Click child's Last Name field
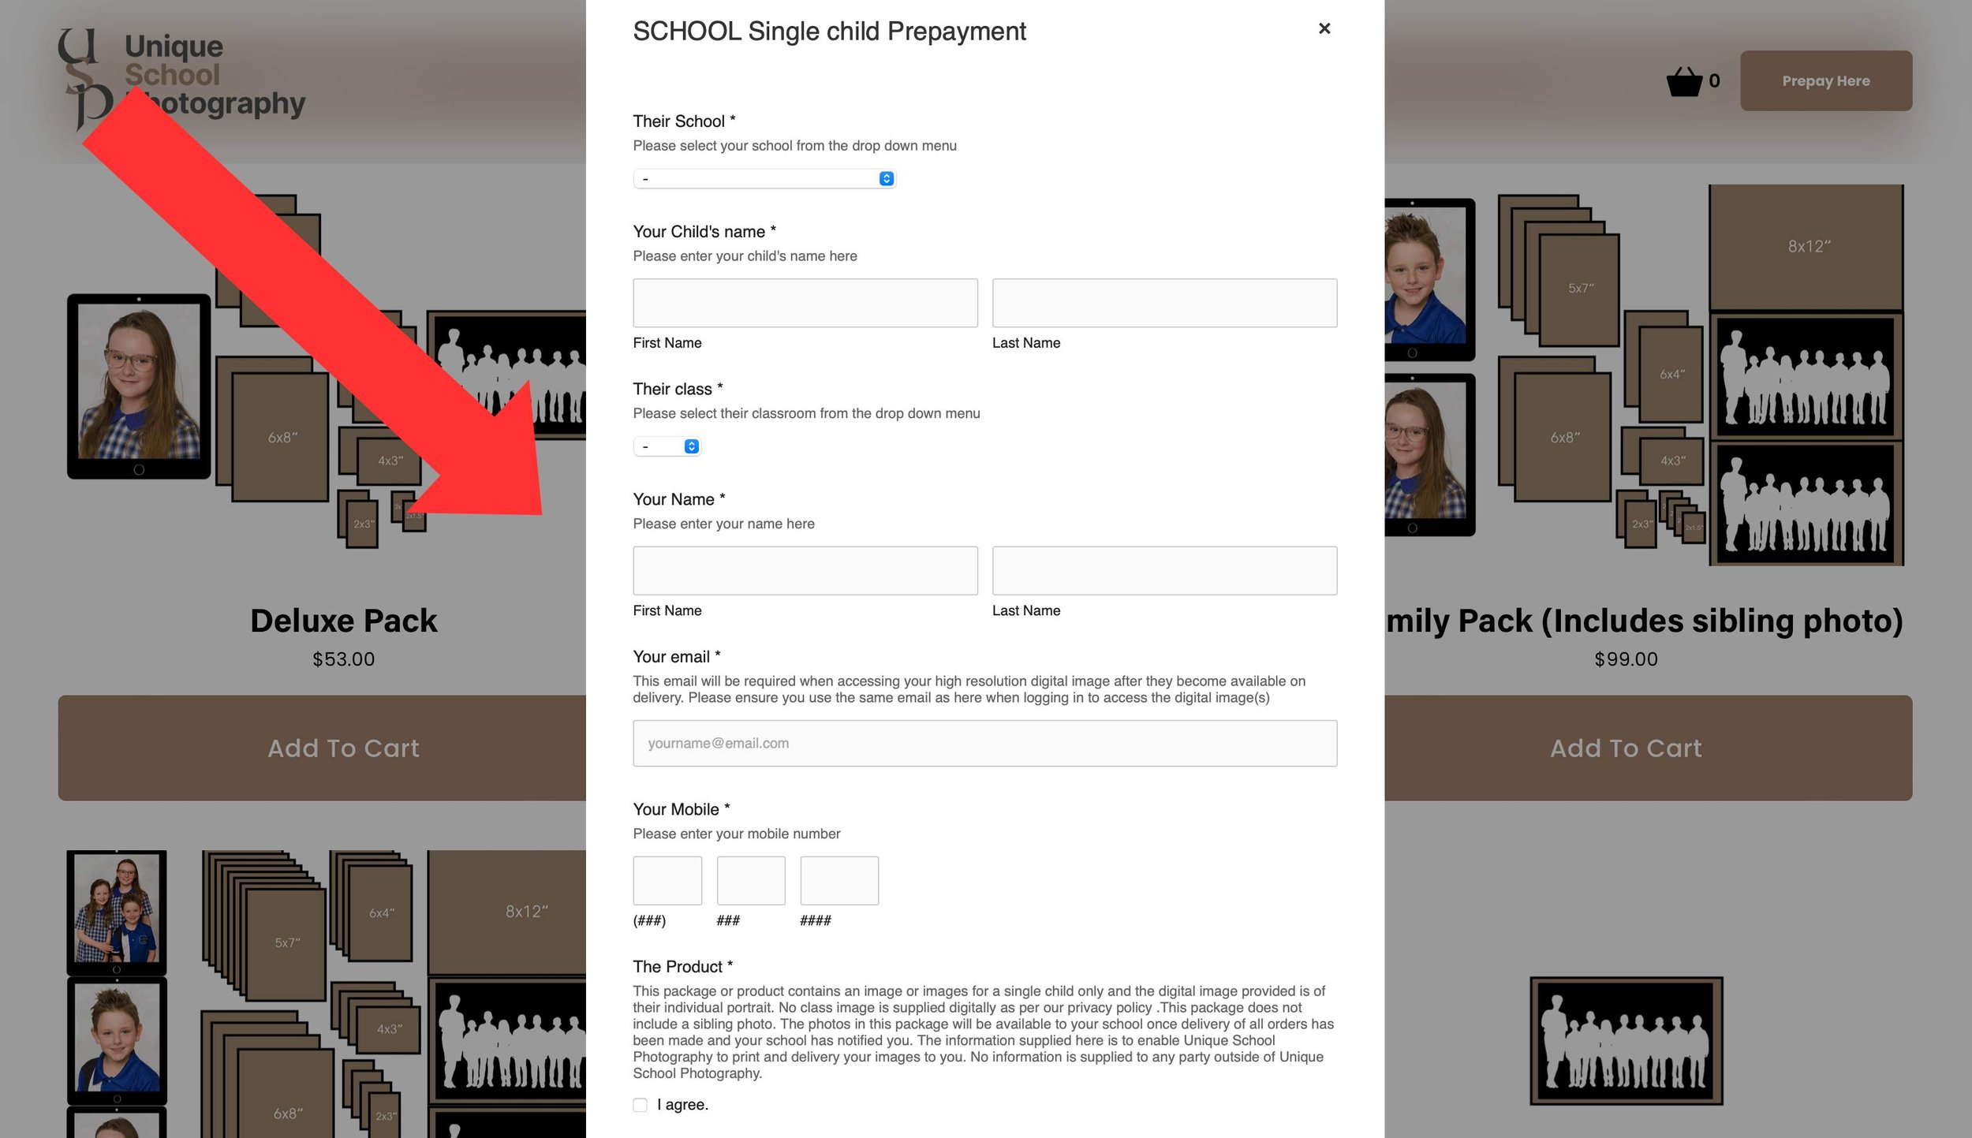 [1163, 303]
